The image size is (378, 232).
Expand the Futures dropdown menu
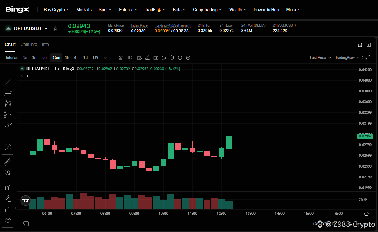[x=128, y=10]
